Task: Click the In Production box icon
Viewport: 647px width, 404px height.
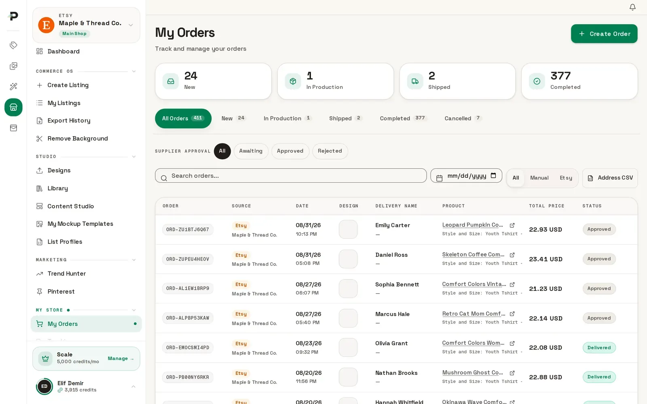Action: click(293, 81)
